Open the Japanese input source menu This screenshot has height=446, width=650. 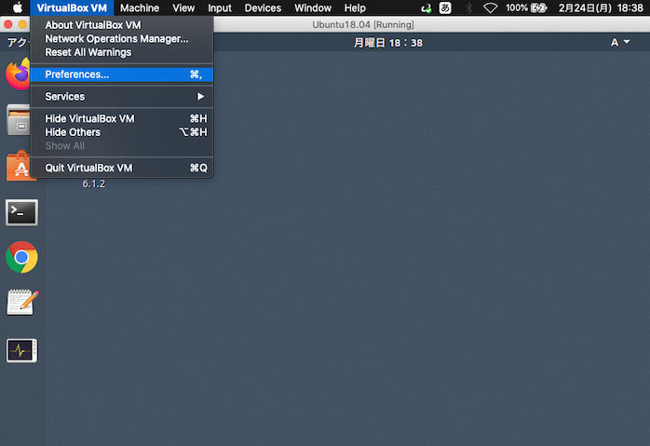(445, 7)
